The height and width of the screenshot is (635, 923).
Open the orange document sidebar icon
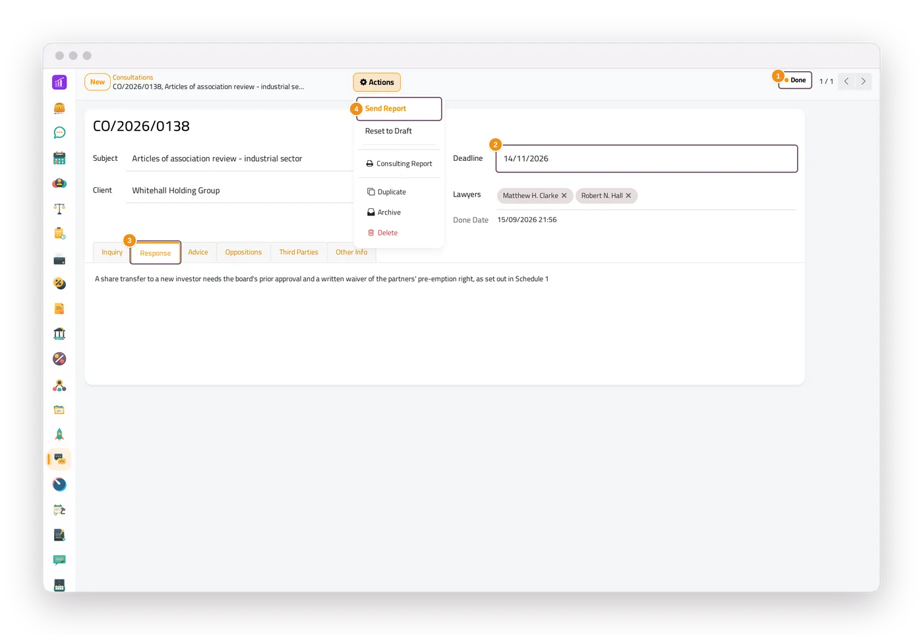(59, 309)
